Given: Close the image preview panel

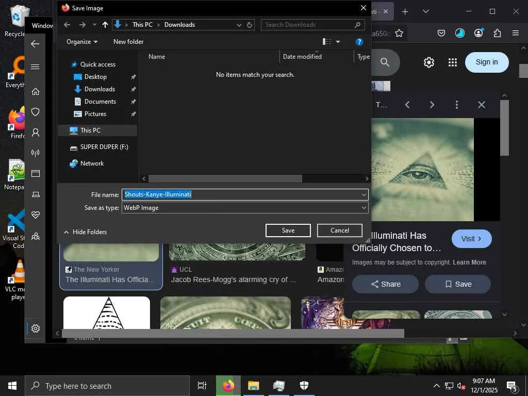Looking at the screenshot, I should [482, 105].
